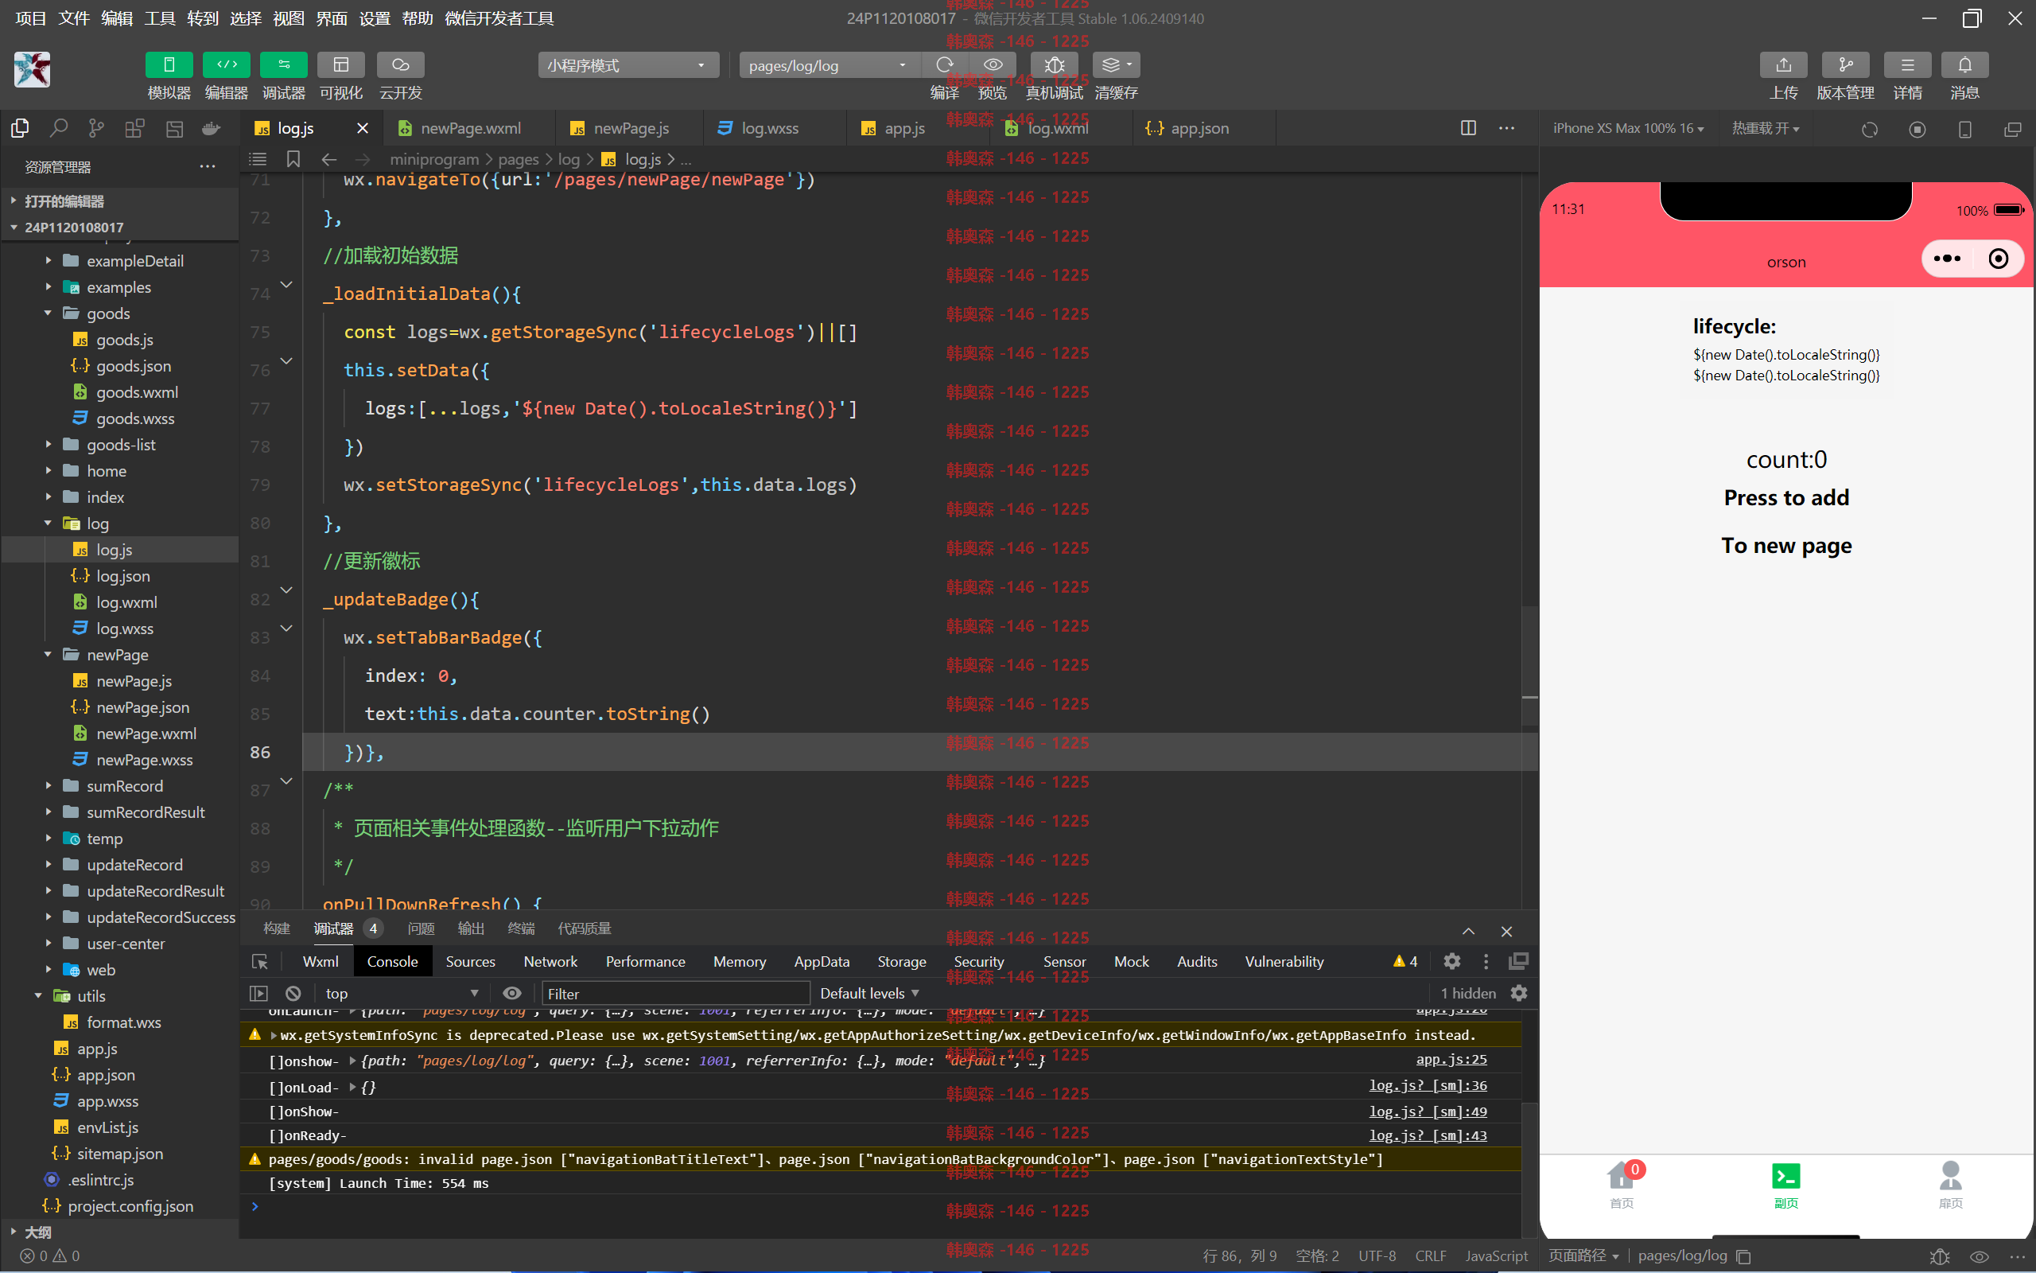This screenshot has height=1273, width=2036.
Task: Clear the console with the ban icon
Action: [293, 994]
